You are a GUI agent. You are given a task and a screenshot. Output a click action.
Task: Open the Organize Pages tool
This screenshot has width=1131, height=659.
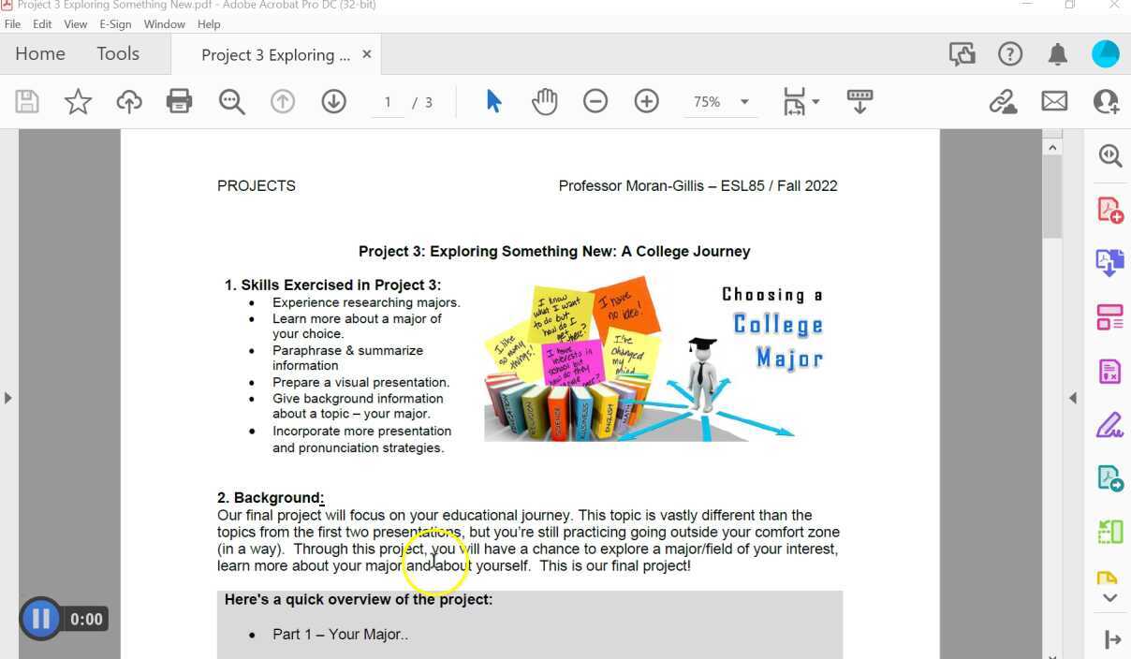(1109, 316)
